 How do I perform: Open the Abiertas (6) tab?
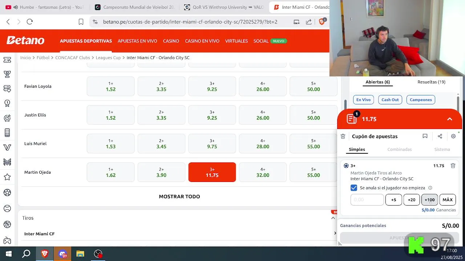(x=378, y=82)
